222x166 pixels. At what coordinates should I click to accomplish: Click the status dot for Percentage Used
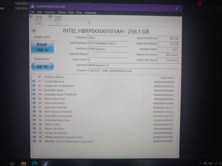tap(34, 98)
